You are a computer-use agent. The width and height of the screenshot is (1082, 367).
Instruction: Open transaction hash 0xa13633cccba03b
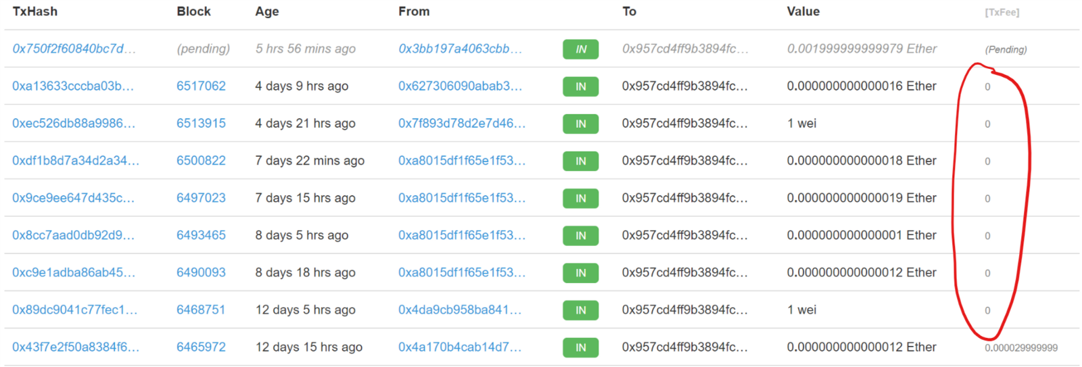pos(73,86)
